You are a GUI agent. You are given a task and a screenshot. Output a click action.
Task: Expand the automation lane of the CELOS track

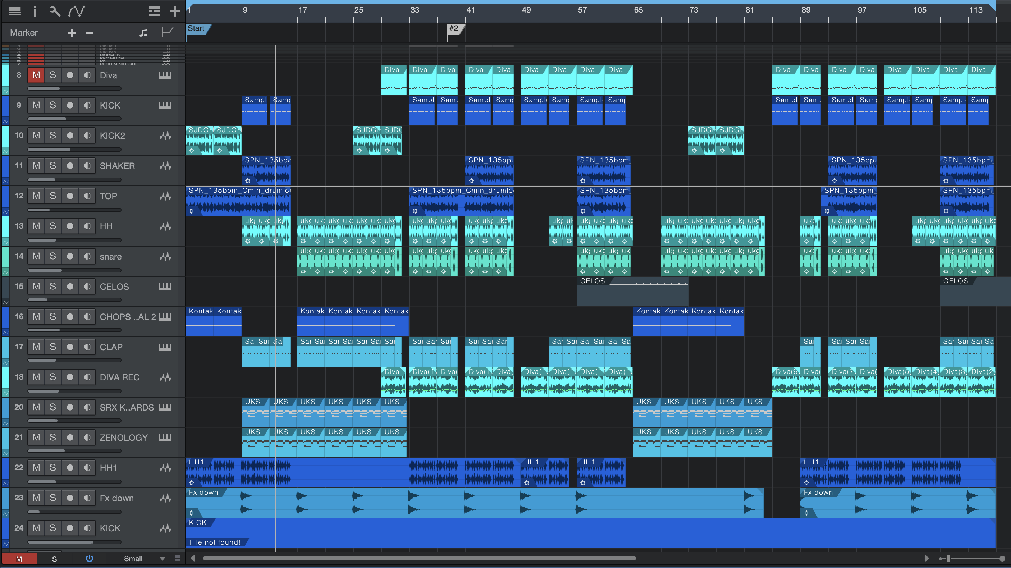(x=5, y=302)
